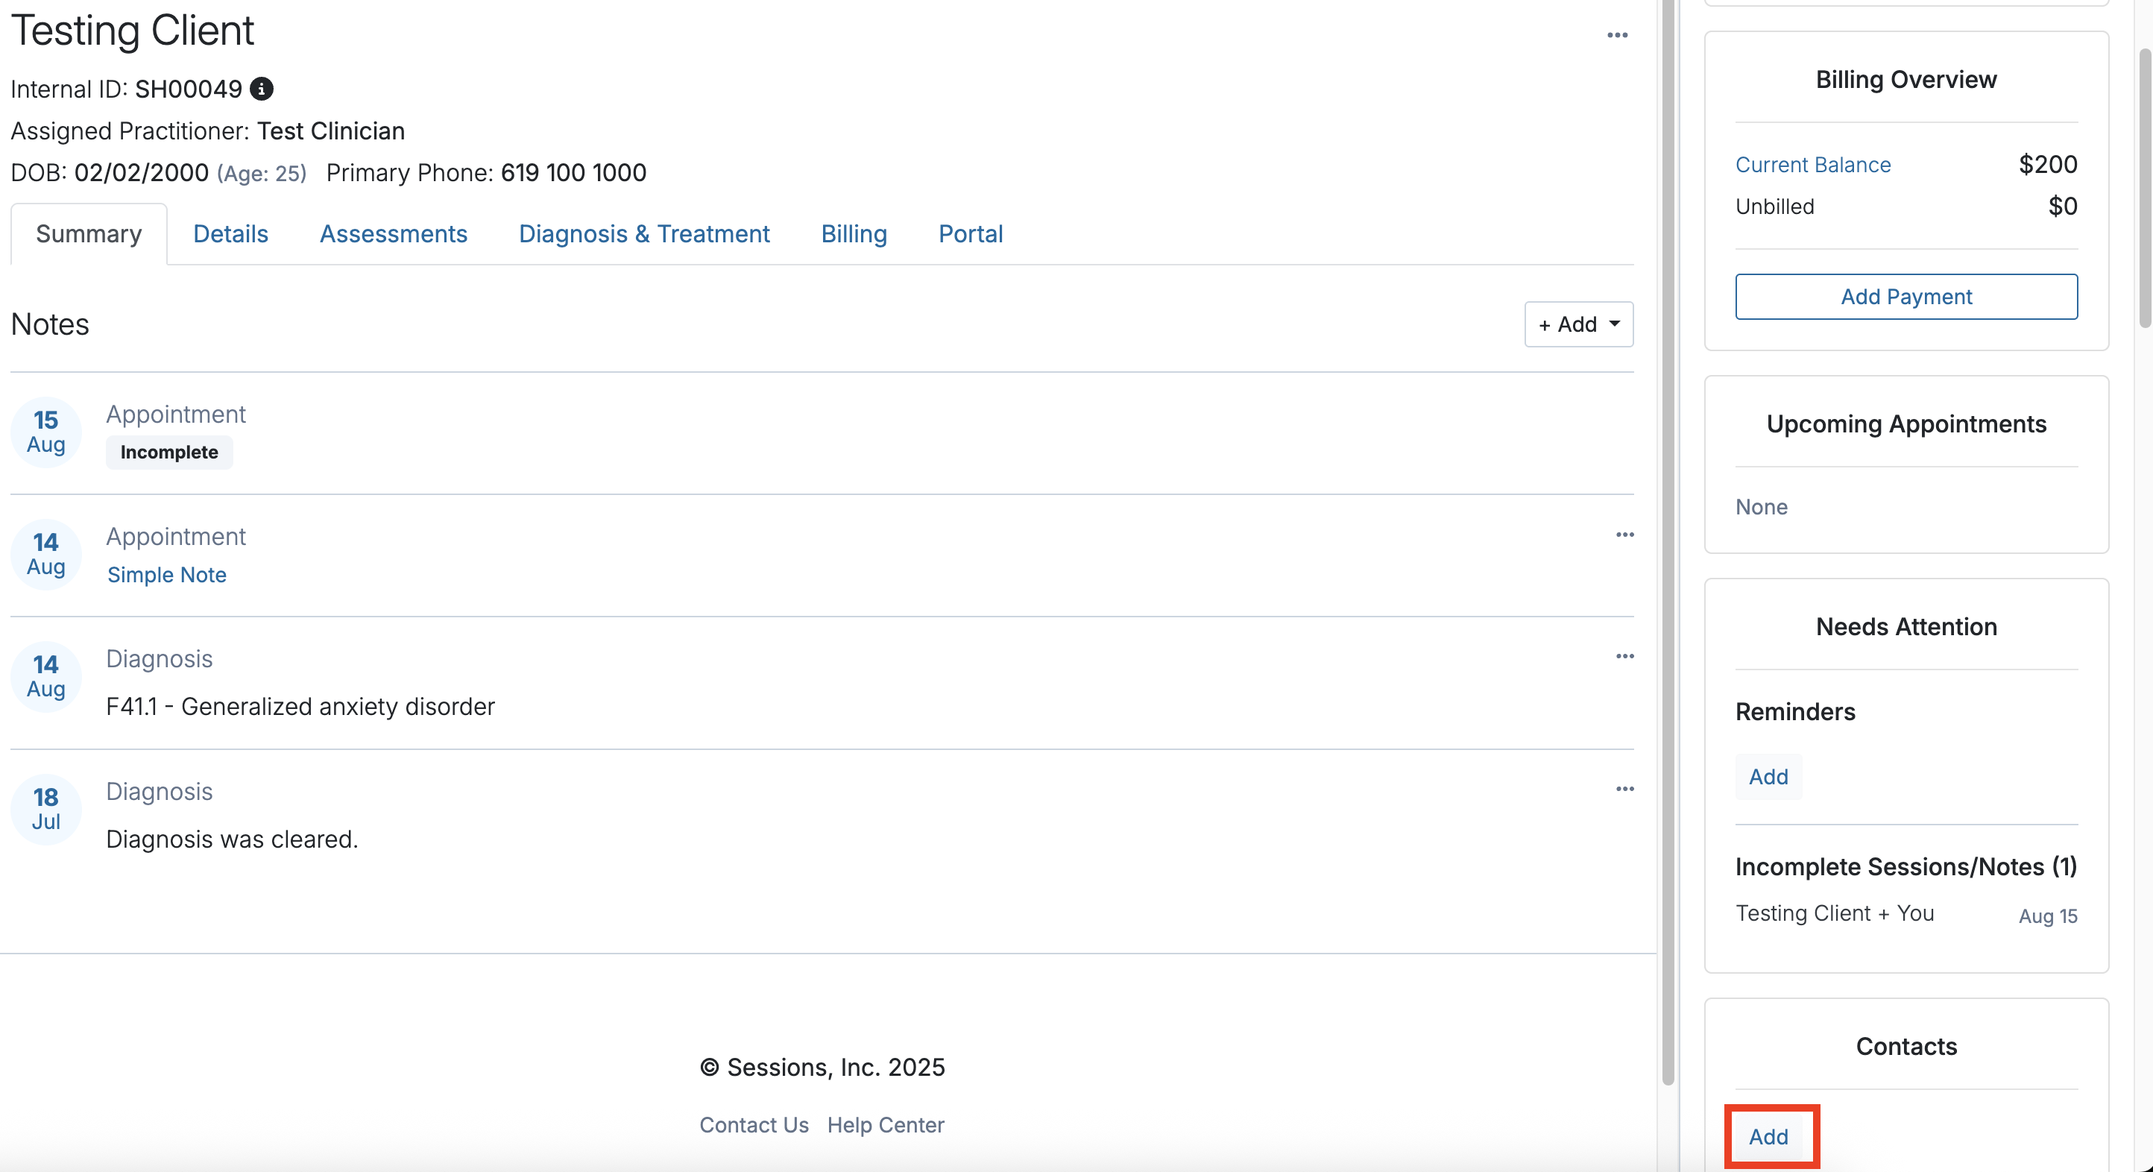Click the 15 Aug date badge
2153x1172 pixels.
coord(46,432)
